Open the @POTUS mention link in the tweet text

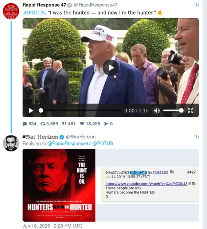tap(34, 13)
